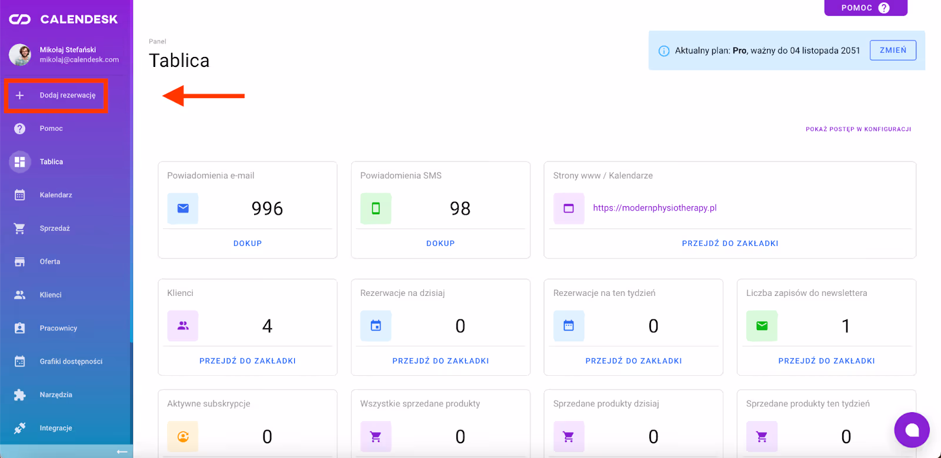Click Przejdź do zakładki under Klienci card
Screen dimensions: 941x458
248,361
